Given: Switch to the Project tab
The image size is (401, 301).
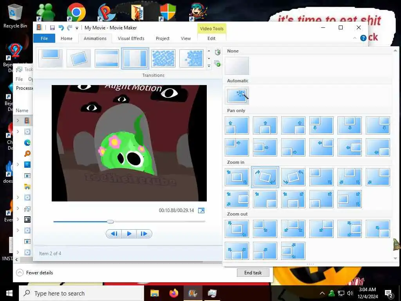Looking at the screenshot, I should 163,38.
